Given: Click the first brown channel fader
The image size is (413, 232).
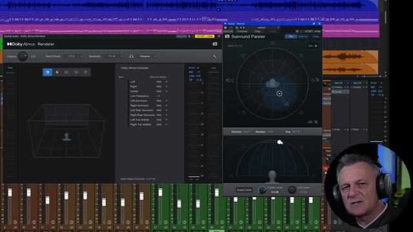Looking at the screenshot, I should click(x=10, y=192).
